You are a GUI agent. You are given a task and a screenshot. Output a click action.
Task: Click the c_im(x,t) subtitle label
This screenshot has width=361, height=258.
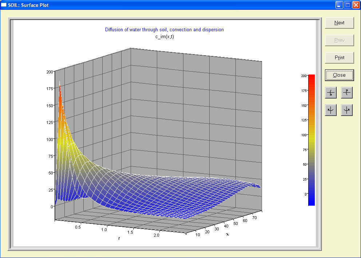pyautogui.click(x=164, y=36)
